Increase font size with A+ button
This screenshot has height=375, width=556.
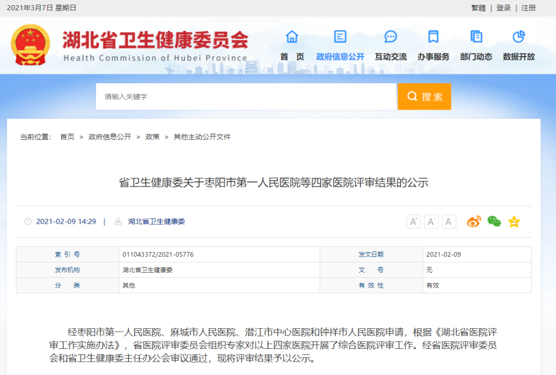(413, 222)
